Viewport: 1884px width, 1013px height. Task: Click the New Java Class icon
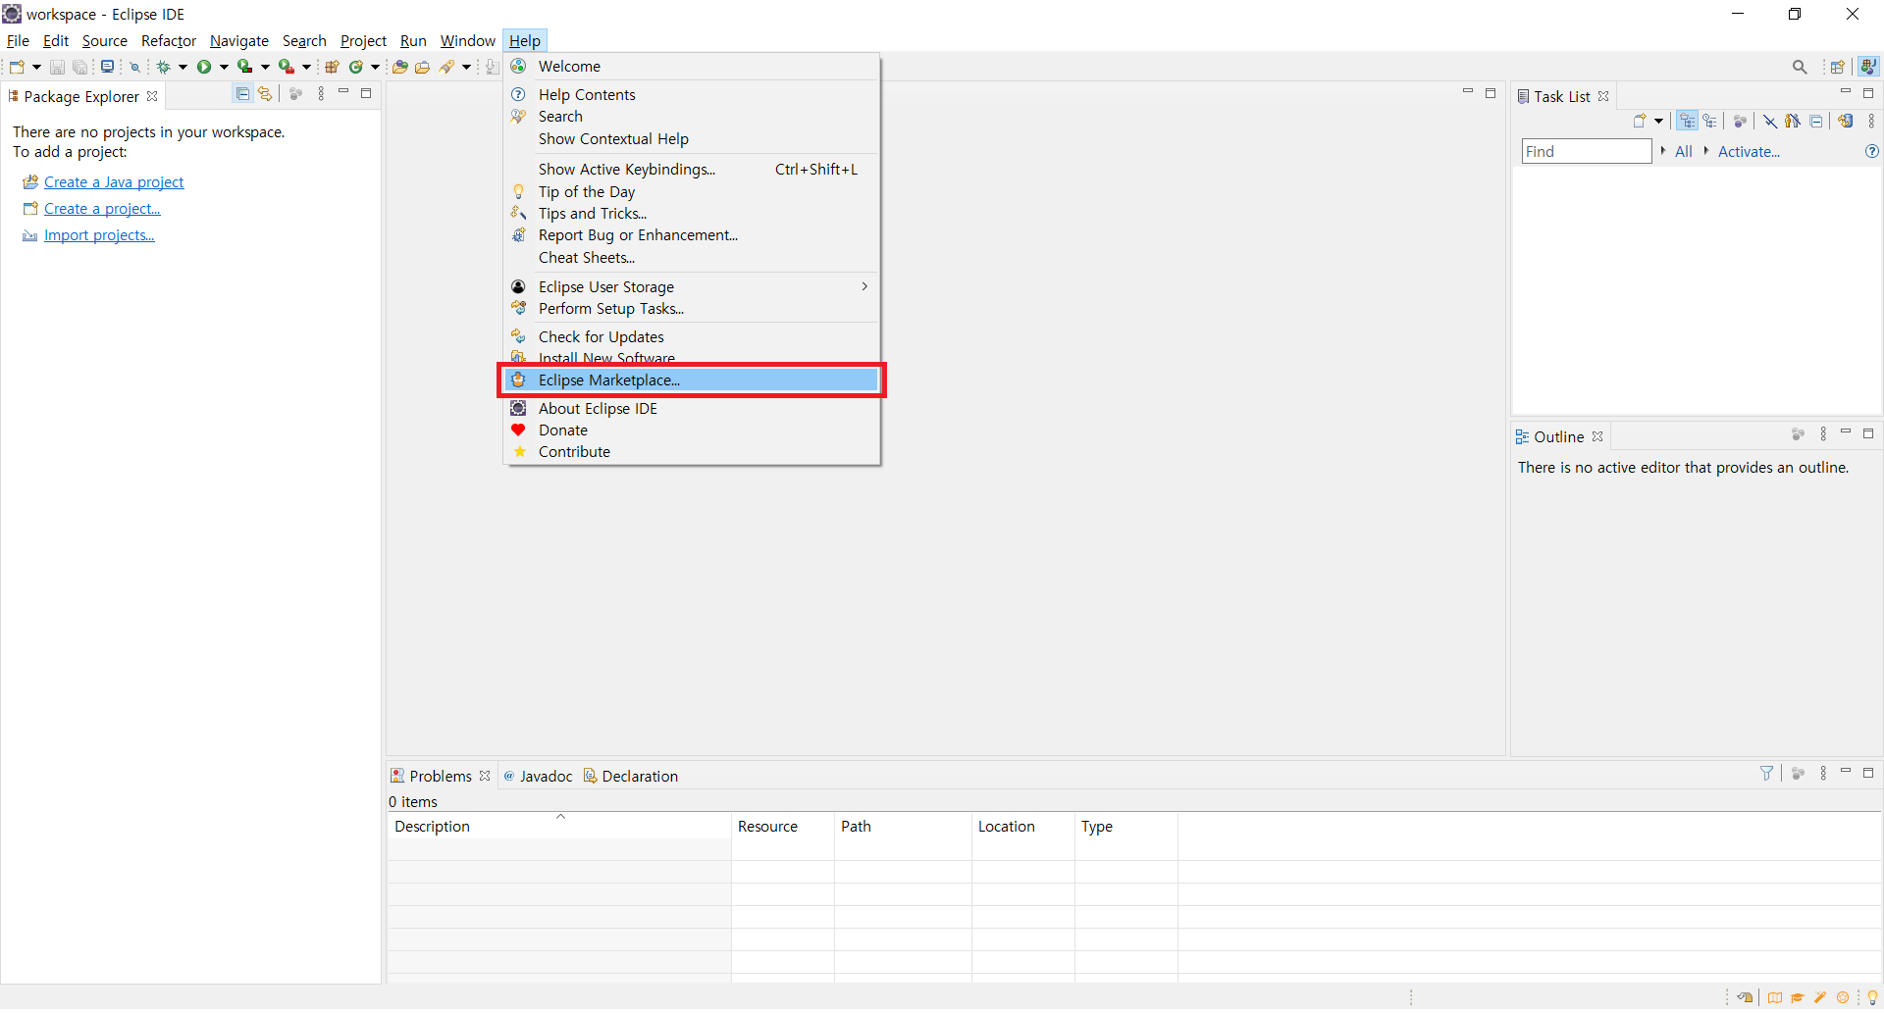(355, 67)
